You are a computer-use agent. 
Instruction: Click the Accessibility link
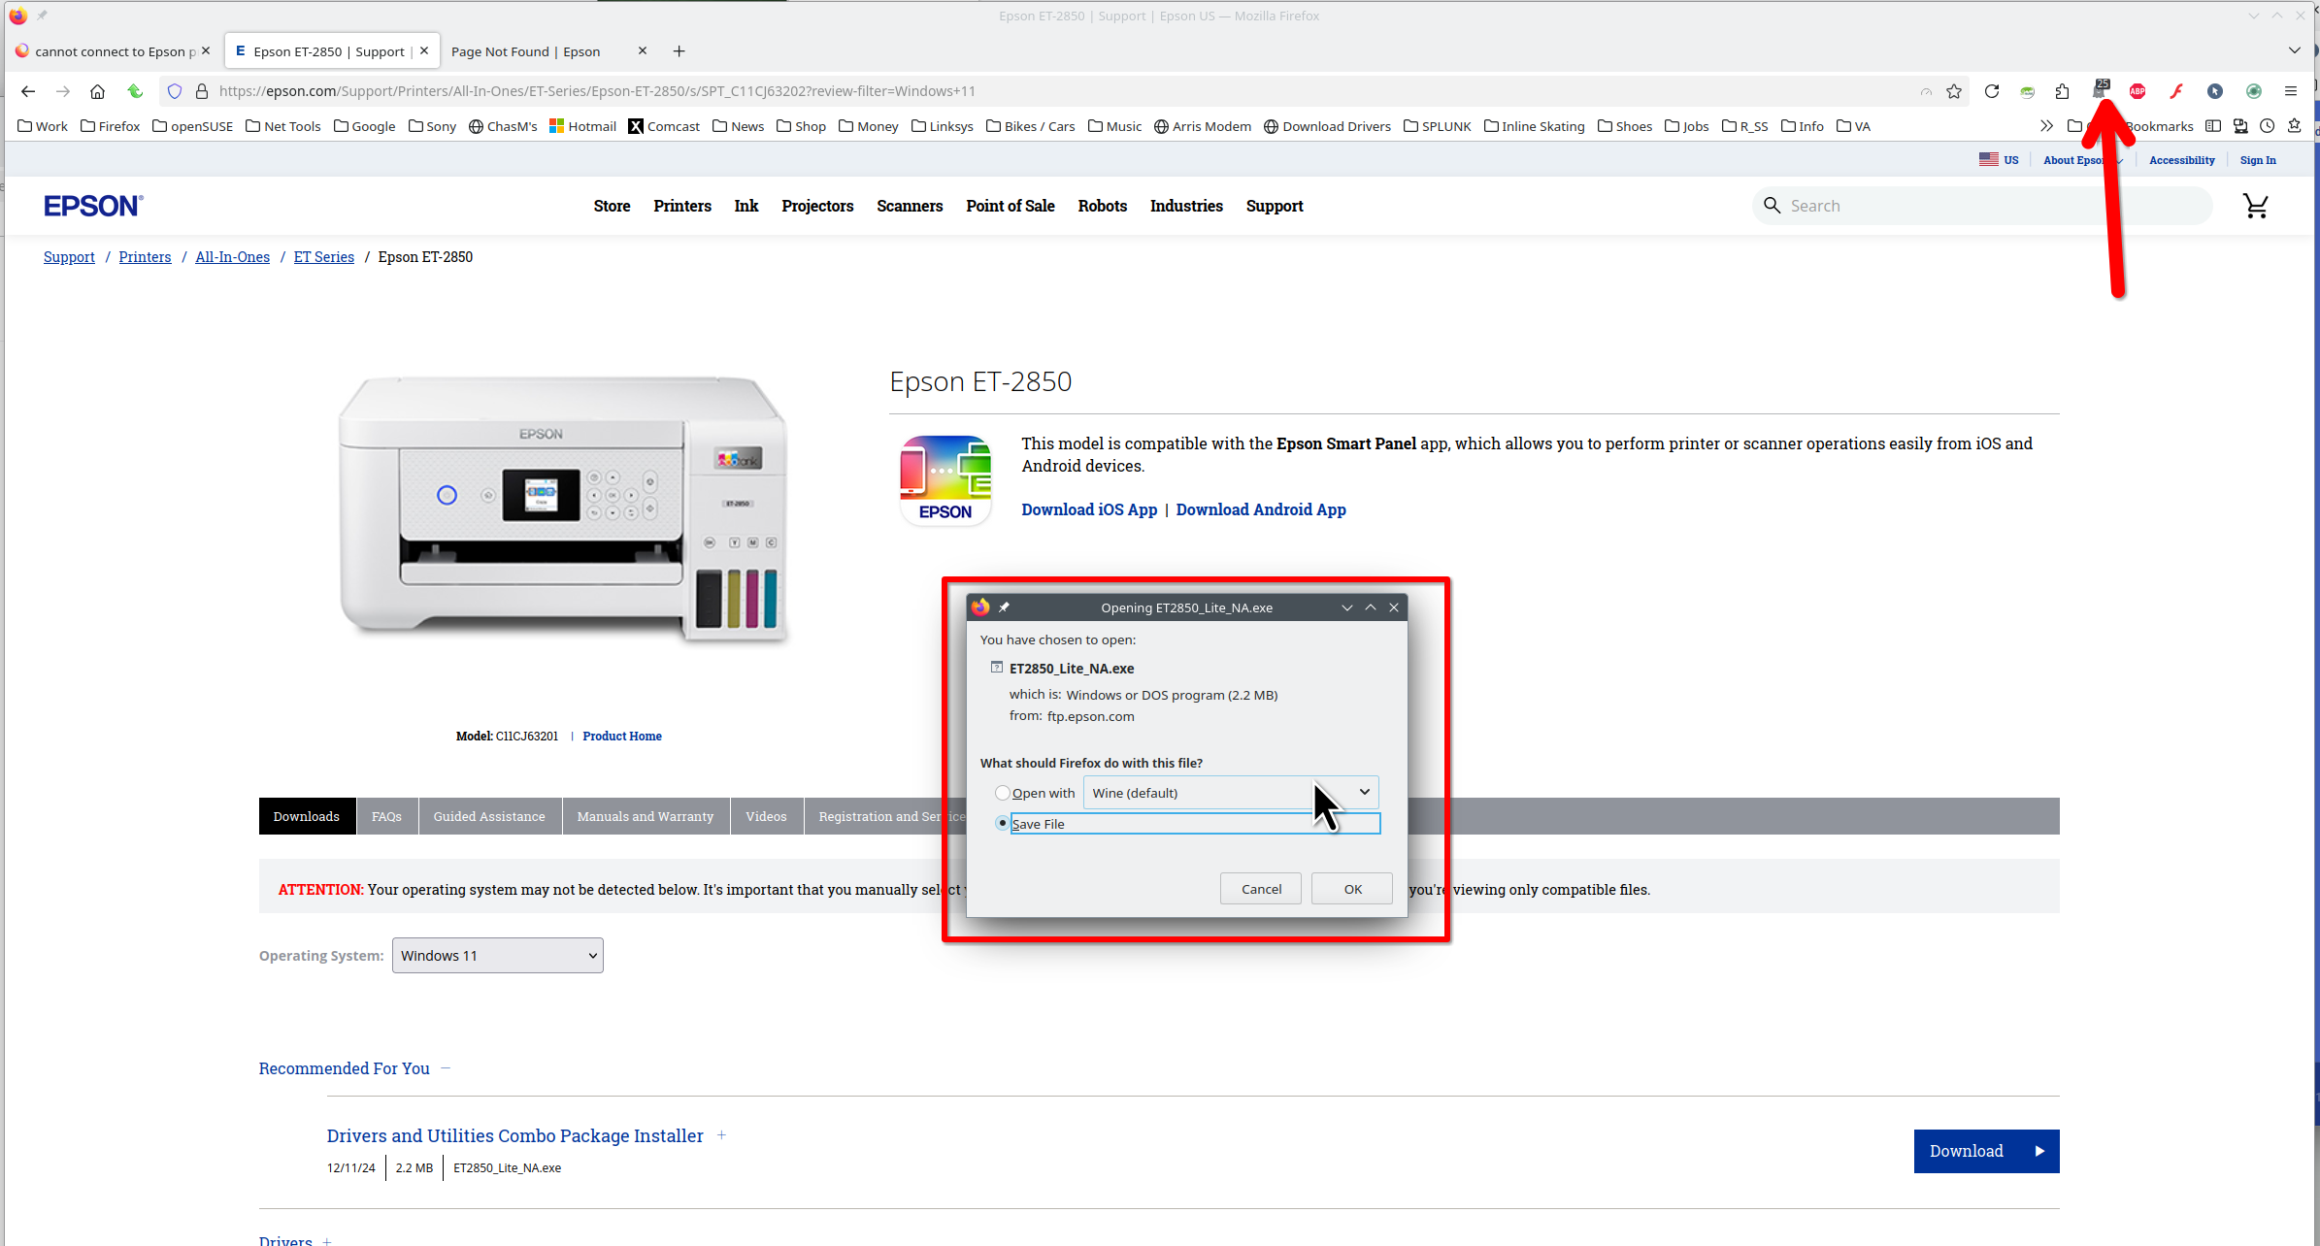point(2182,160)
